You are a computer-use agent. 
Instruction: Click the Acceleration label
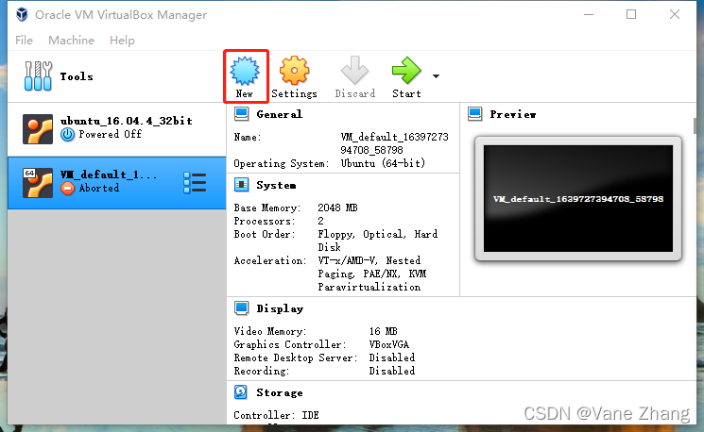point(270,260)
